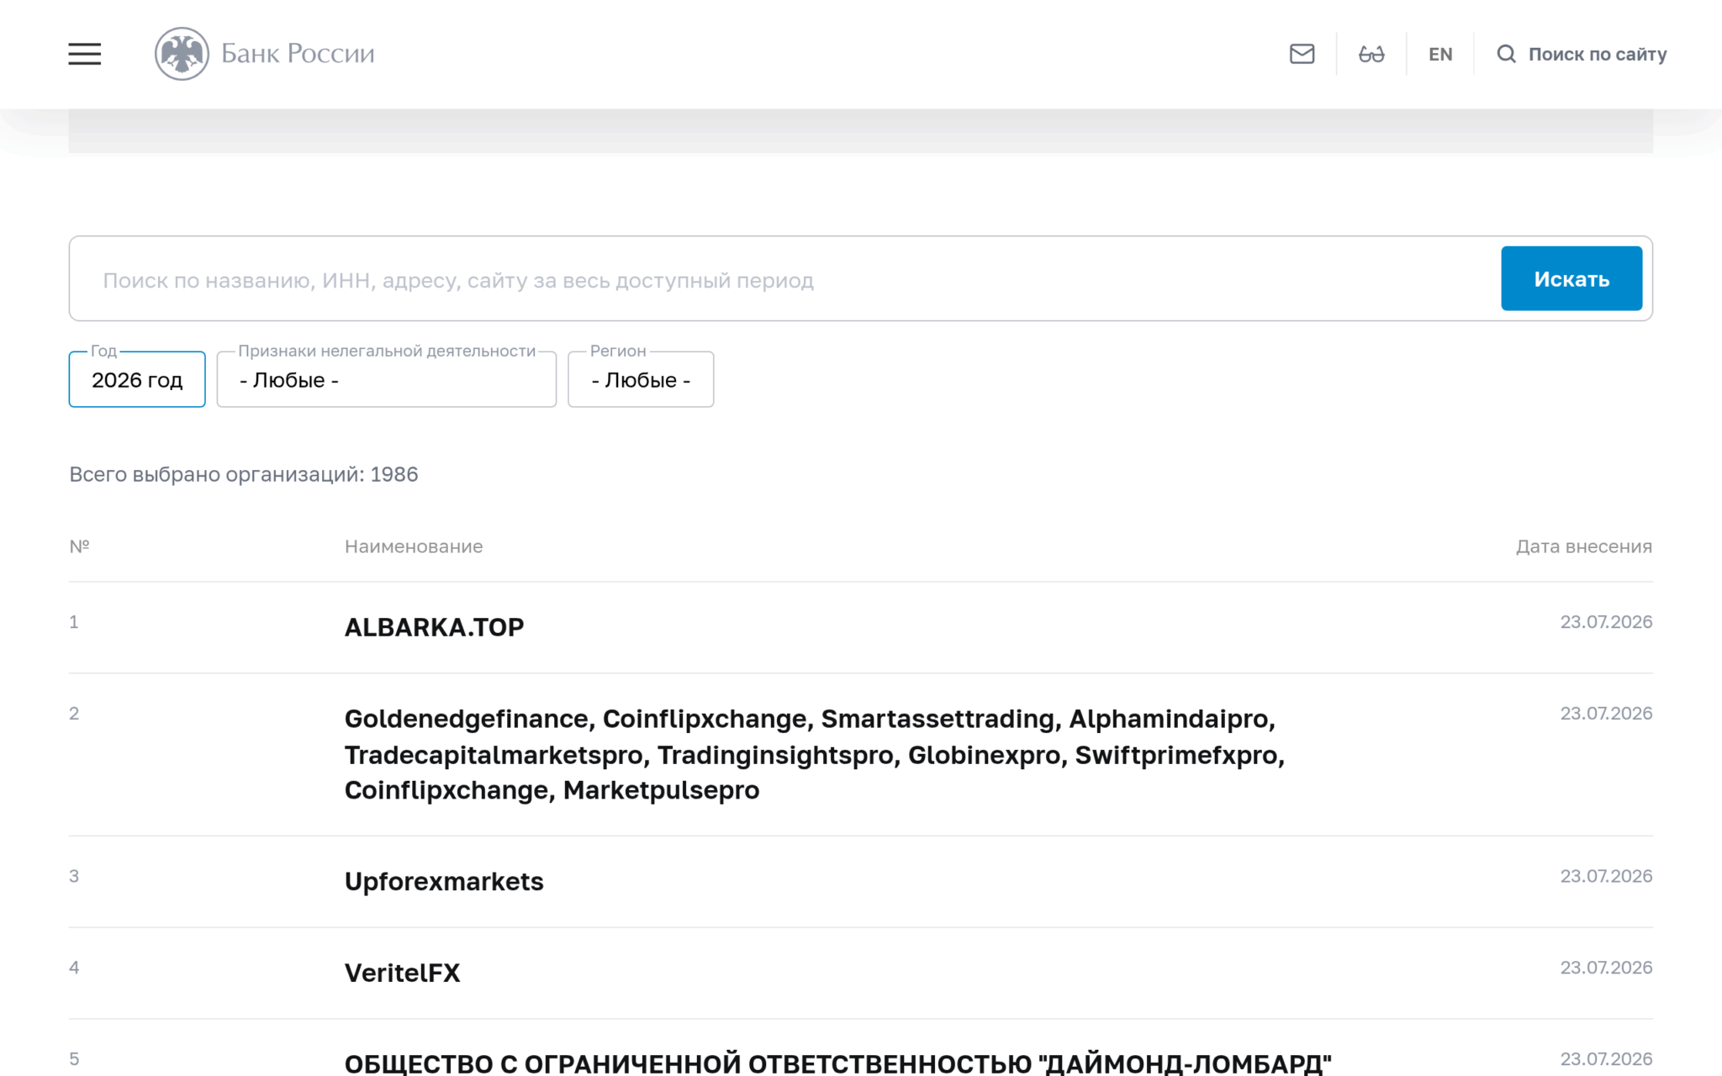Screen dimensions: 1722x1076
Task: Click the total count text showing 1986
Action: (x=244, y=474)
